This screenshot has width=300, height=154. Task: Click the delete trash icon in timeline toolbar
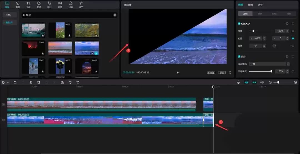click(39, 82)
